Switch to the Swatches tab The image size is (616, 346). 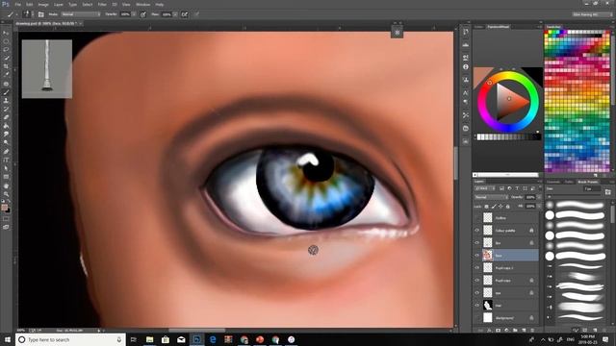tap(553, 27)
